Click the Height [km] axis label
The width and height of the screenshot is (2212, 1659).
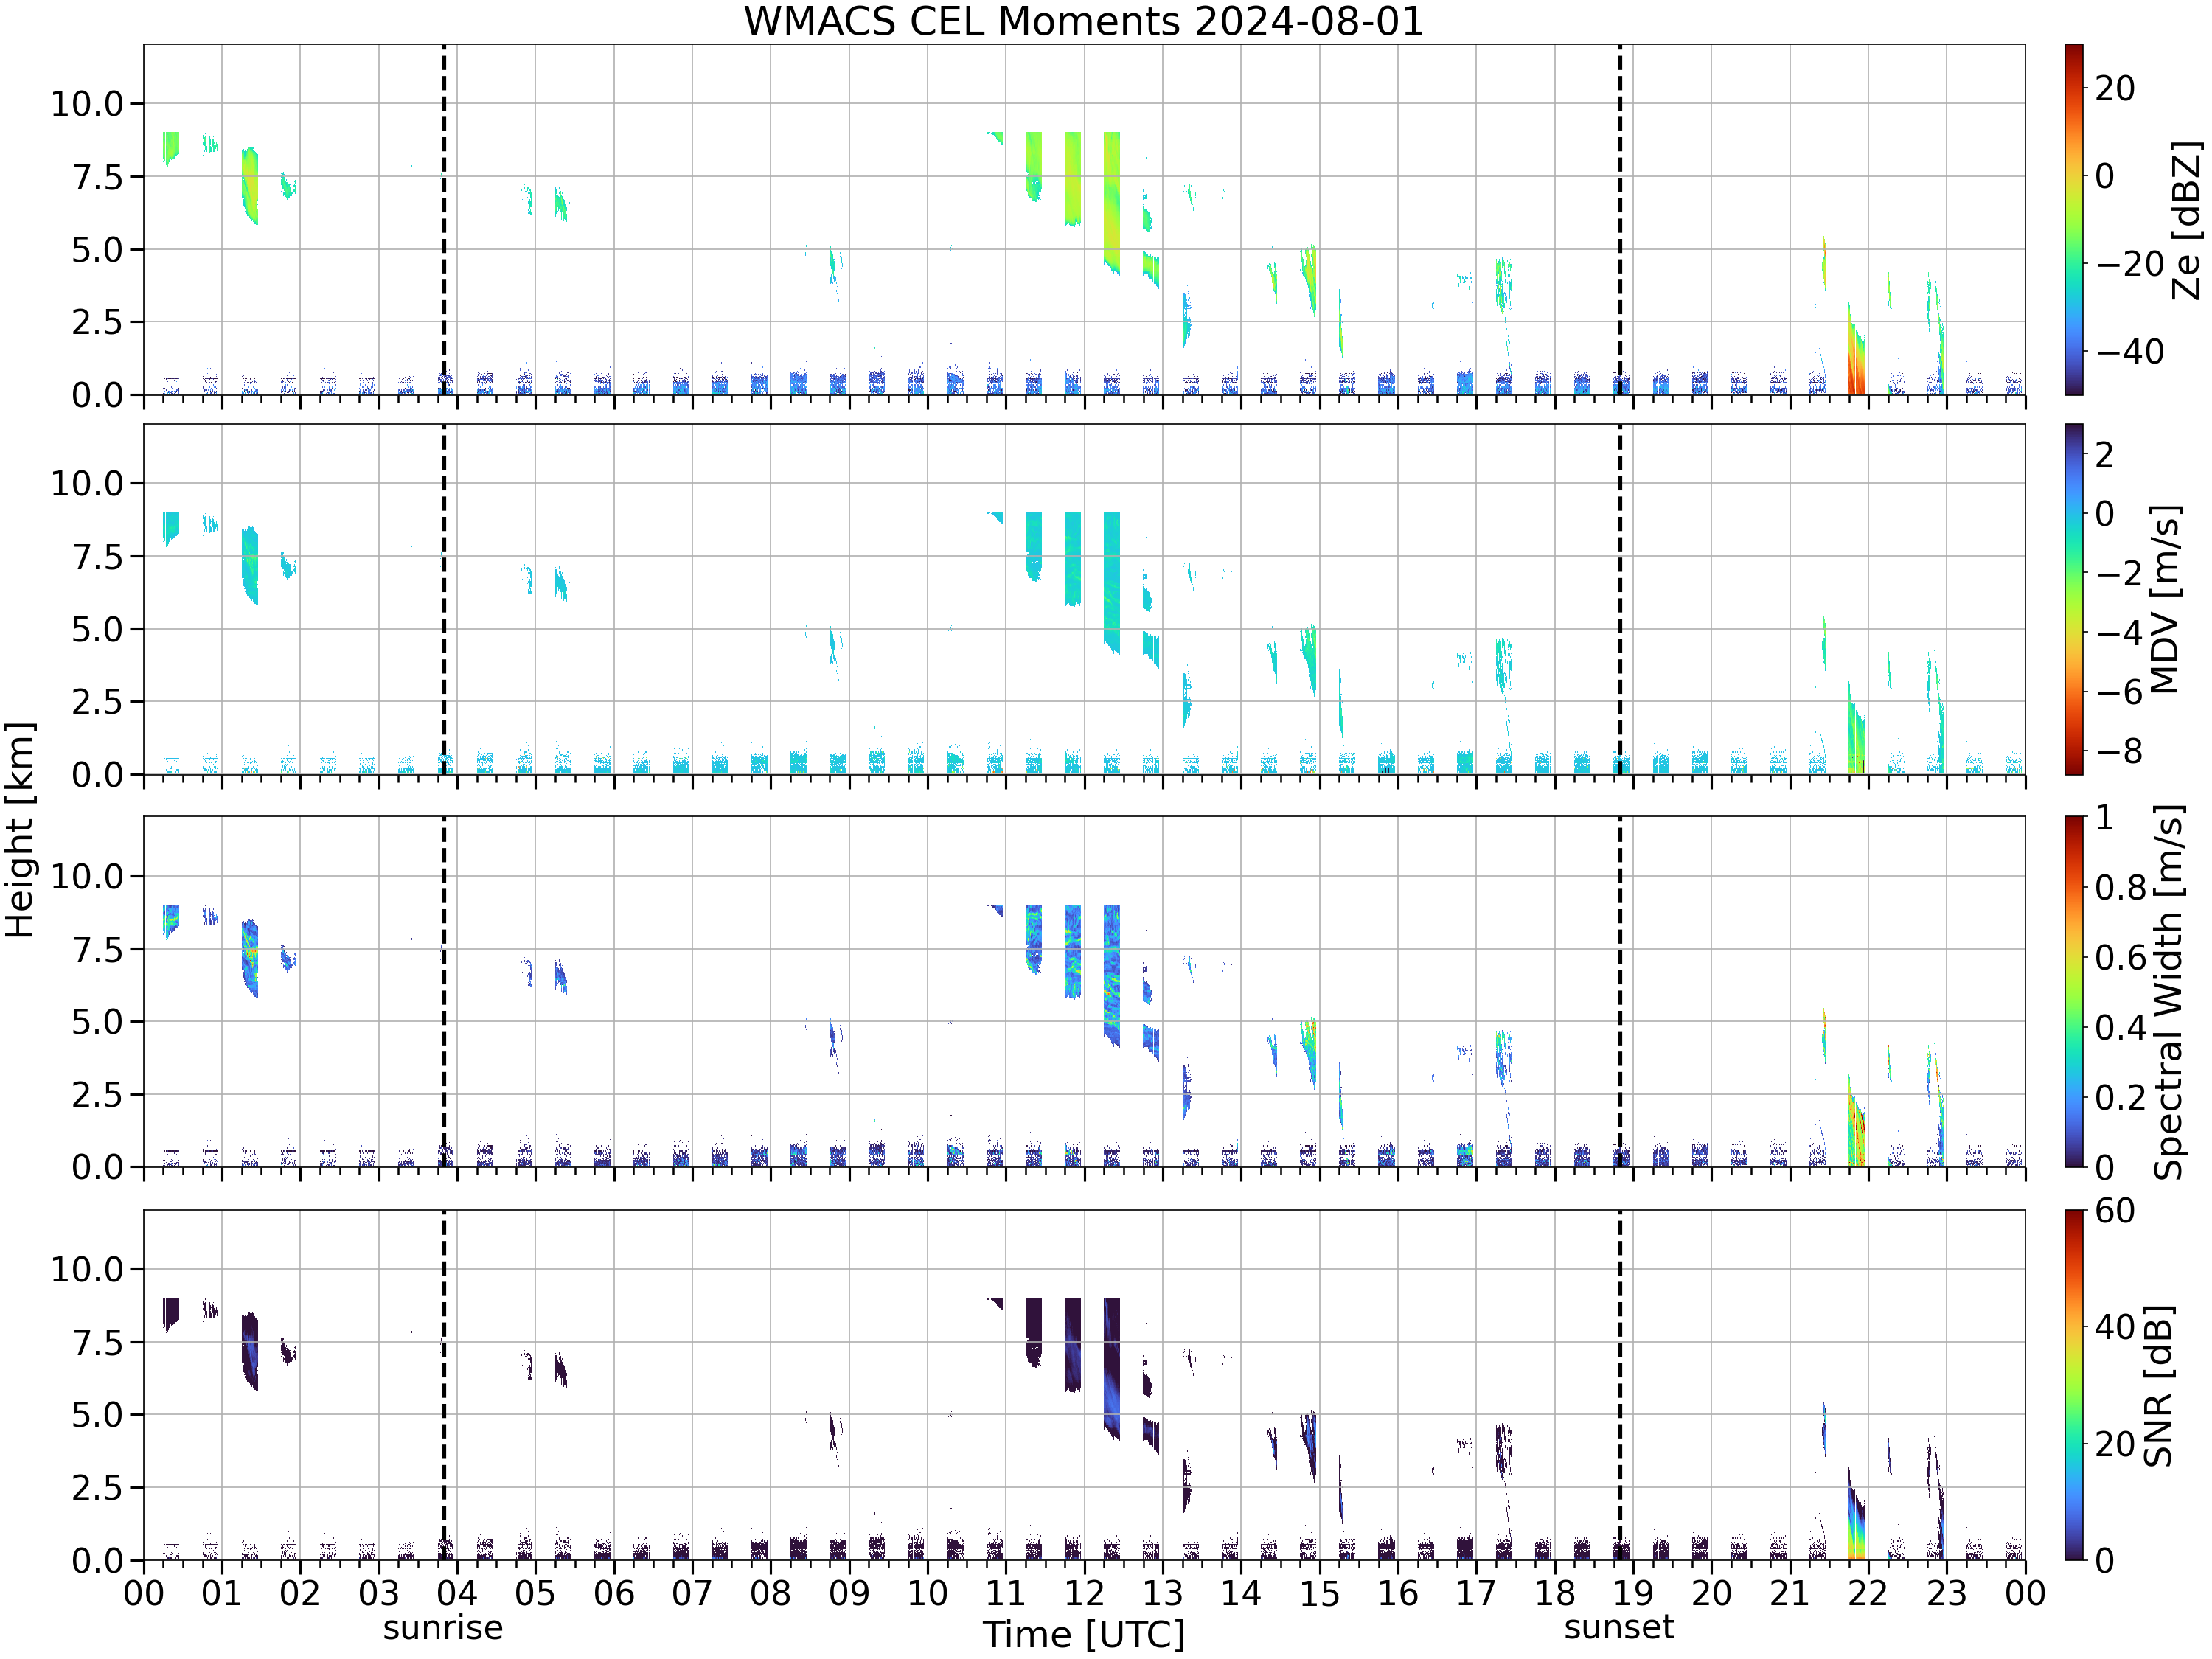tap(19, 829)
